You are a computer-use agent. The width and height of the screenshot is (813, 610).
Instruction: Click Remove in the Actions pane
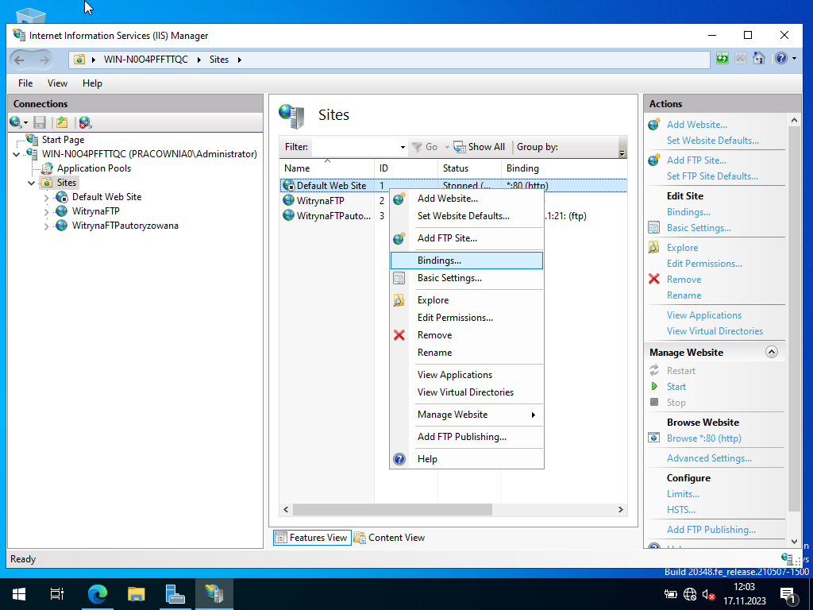684,280
